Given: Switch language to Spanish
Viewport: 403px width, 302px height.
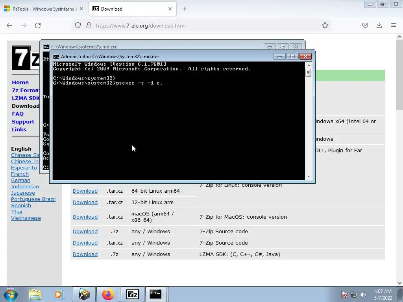Looking at the screenshot, I should point(21,205).
